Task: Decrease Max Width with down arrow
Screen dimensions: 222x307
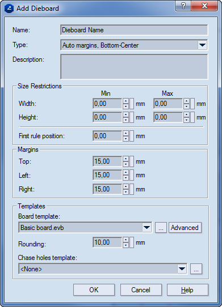Action: (x=187, y=106)
